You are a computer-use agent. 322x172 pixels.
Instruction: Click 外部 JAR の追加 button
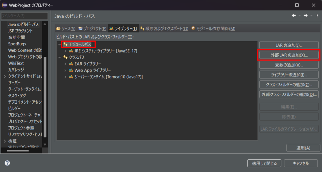click(289, 55)
